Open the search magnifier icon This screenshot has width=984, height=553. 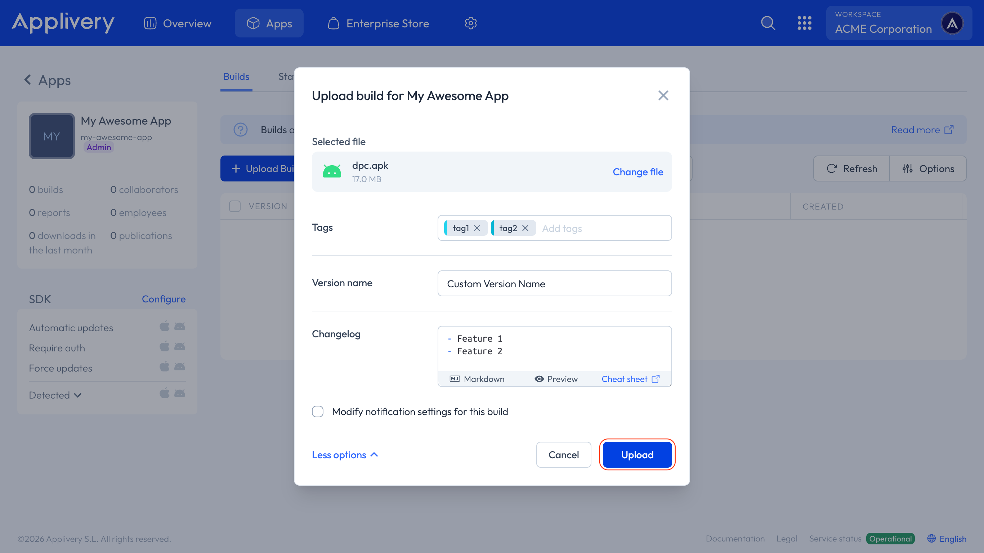[768, 23]
